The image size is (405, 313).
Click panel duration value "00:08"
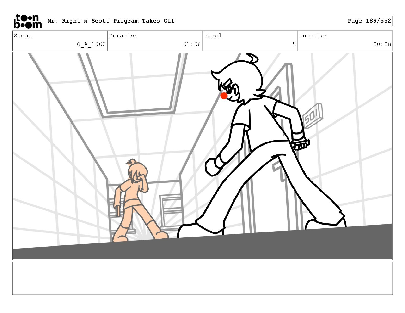382,44
